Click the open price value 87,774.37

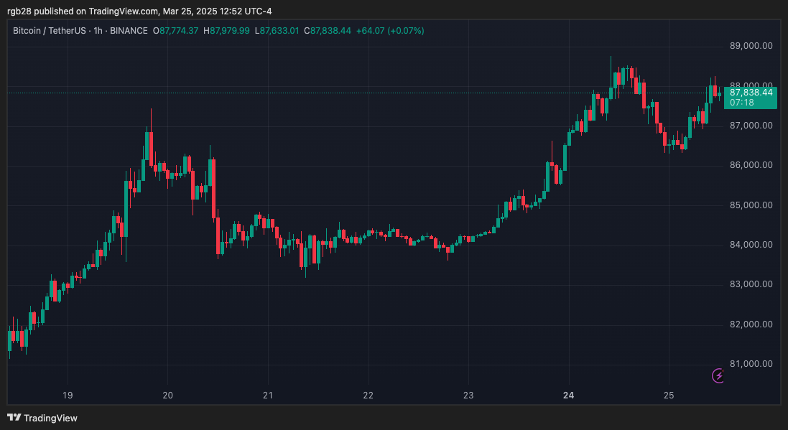(x=179, y=31)
